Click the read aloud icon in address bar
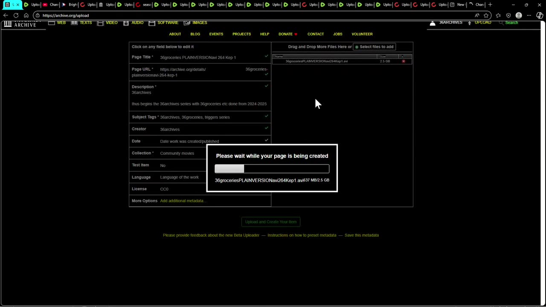The height and width of the screenshot is (307, 546). click(x=477, y=15)
